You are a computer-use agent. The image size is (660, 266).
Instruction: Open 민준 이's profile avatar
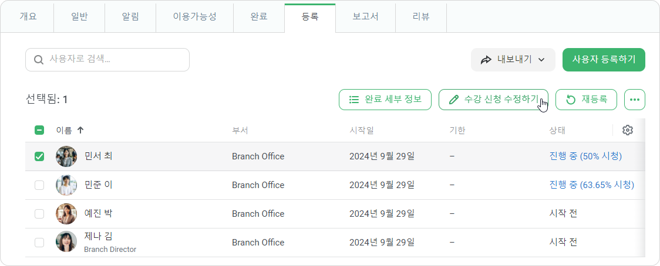pyautogui.click(x=66, y=185)
